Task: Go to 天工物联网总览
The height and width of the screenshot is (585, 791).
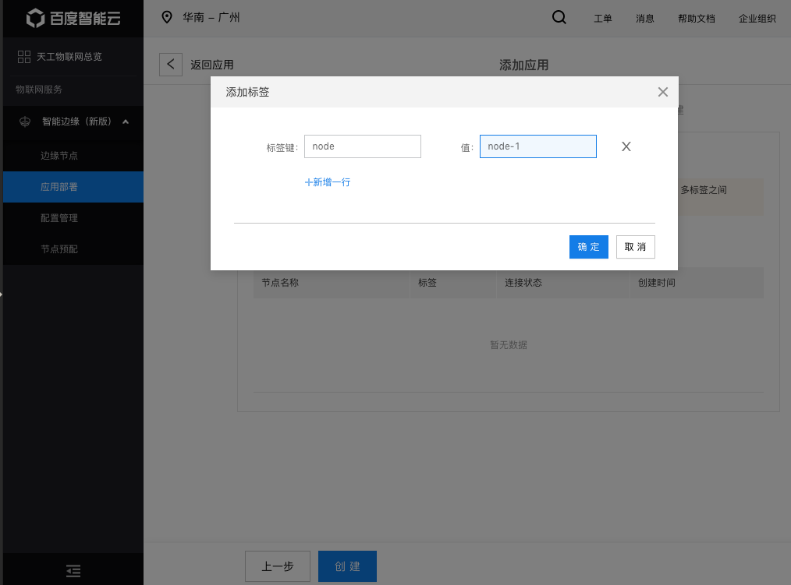Action: 69,56
